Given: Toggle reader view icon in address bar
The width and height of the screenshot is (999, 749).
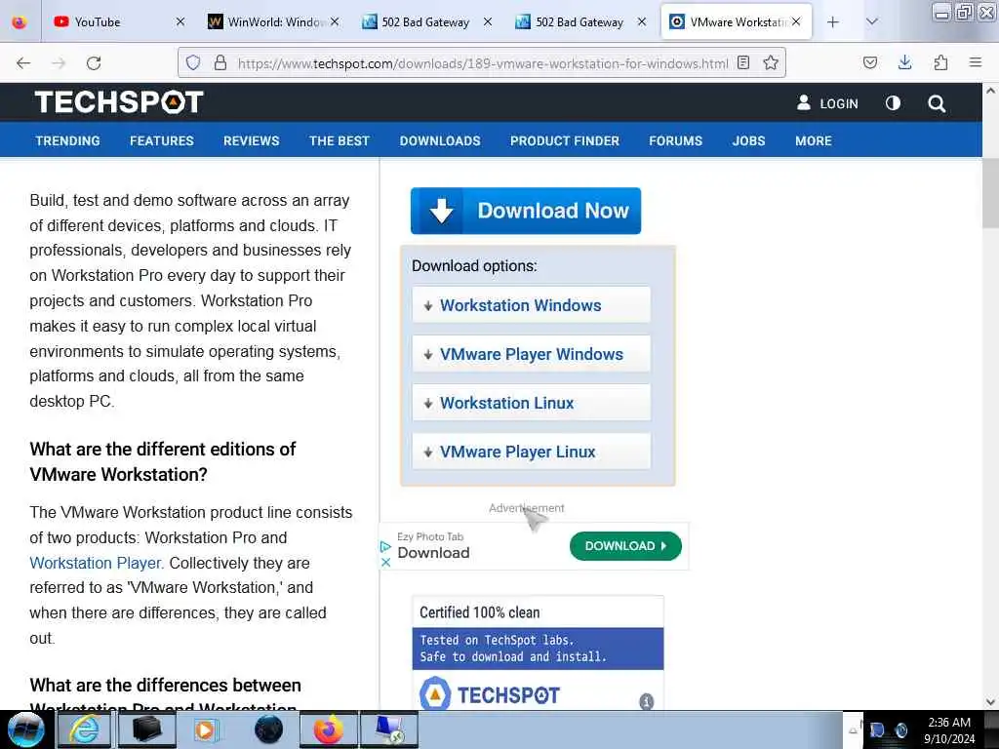Looking at the screenshot, I should pos(742,62).
